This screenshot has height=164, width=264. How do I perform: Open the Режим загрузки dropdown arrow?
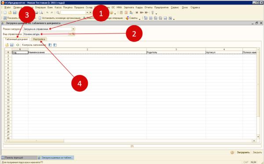click(73, 29)
